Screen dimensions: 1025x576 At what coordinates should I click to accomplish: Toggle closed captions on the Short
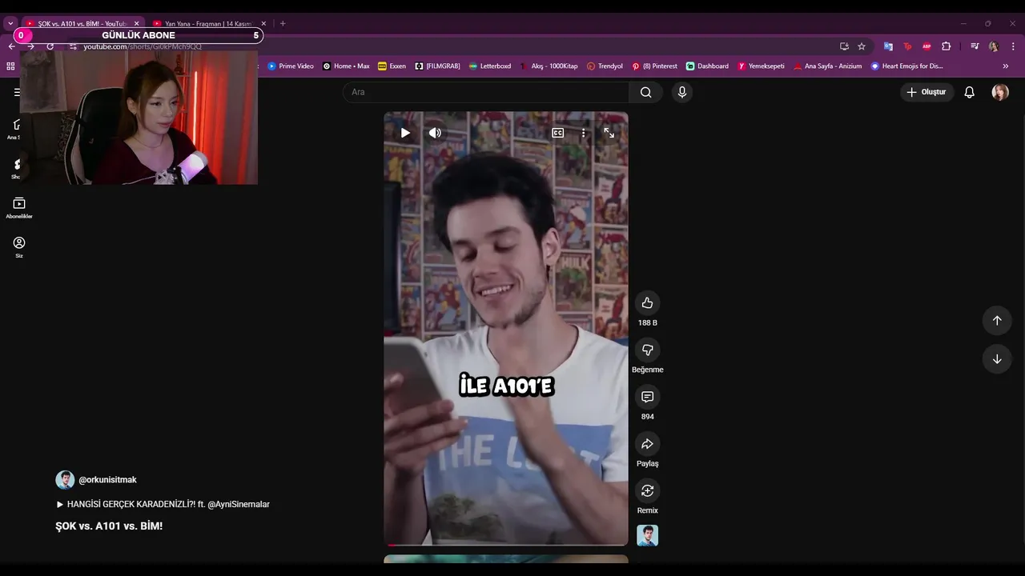pyautogui.click(x=557, y=133)
